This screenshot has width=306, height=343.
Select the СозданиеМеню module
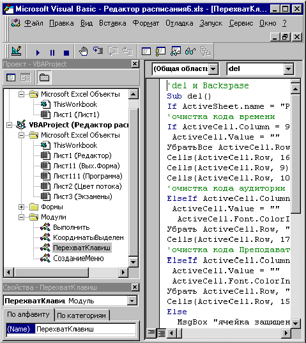click(x=79, y=259)
